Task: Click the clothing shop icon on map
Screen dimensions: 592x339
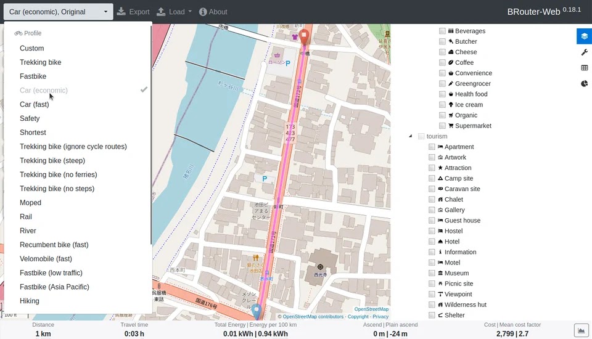Action: point(295,37)
